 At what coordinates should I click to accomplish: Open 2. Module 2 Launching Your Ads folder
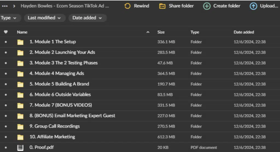62,52
